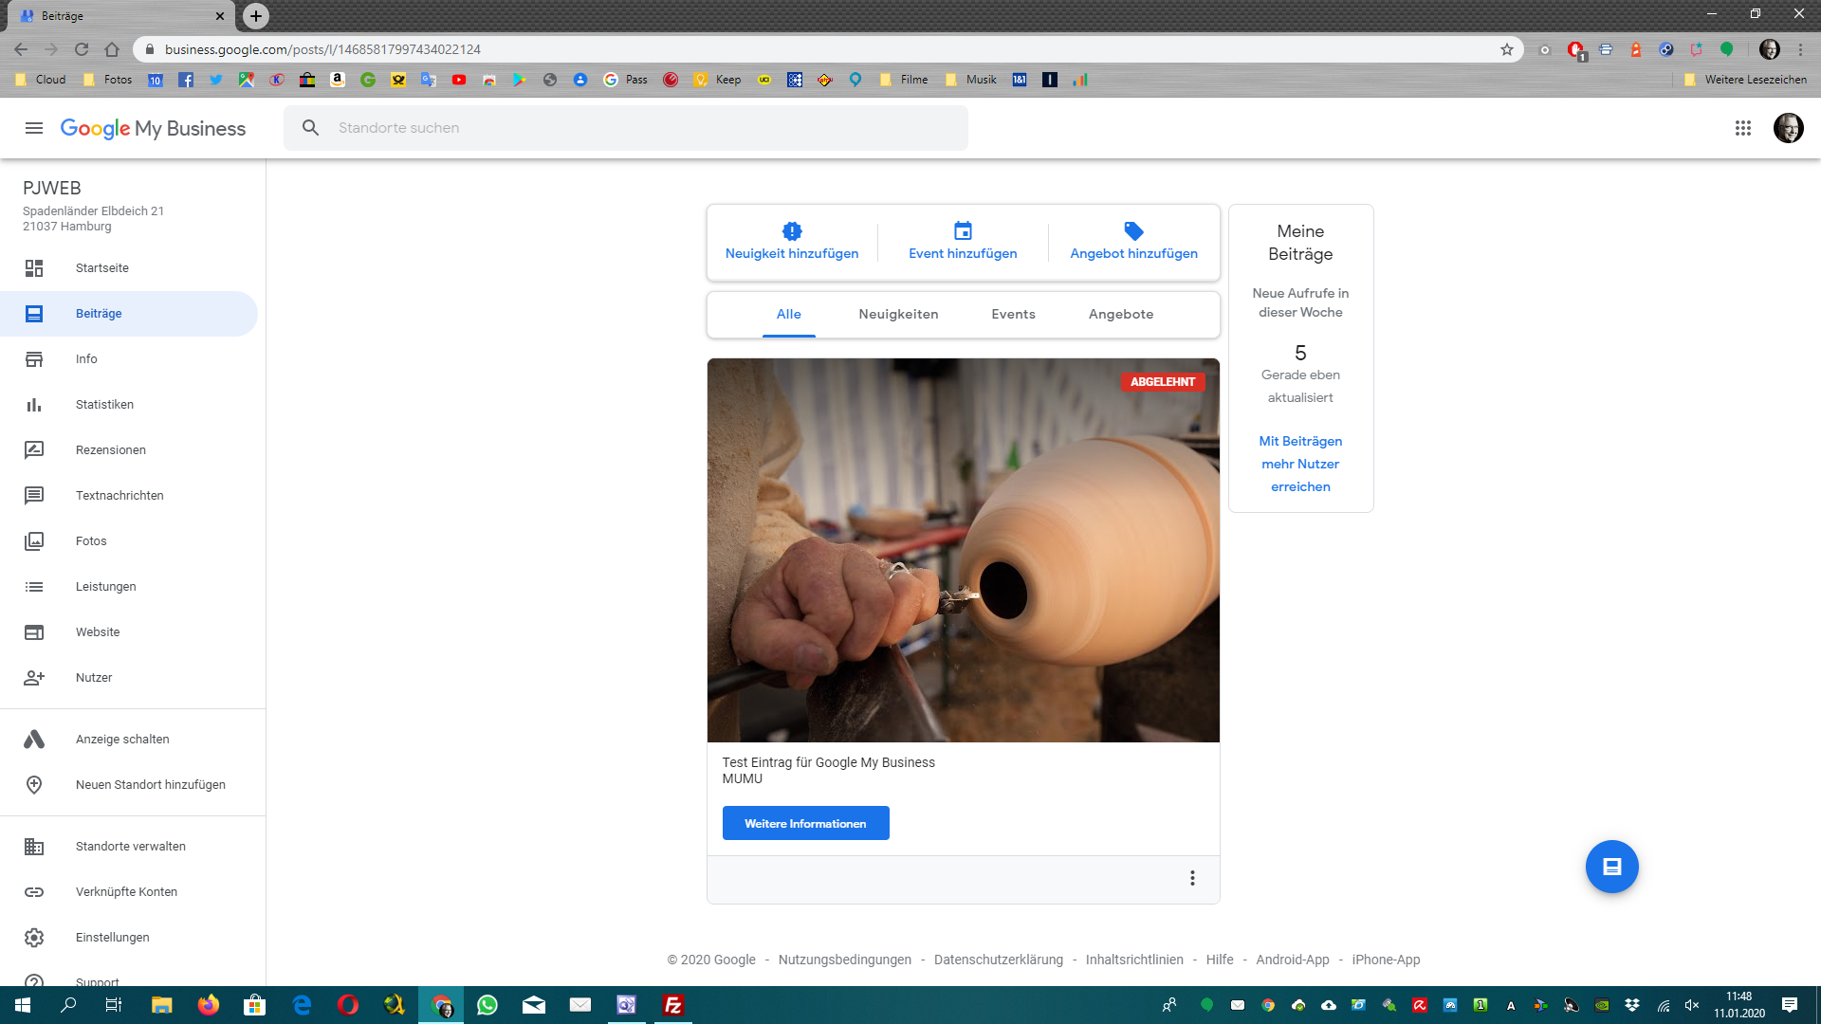Click the Textnachrichten message icon
The image size is (1821, 1024).
(x=34, y=496)
